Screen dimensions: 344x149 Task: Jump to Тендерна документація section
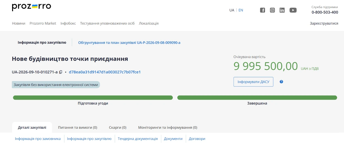138,139
